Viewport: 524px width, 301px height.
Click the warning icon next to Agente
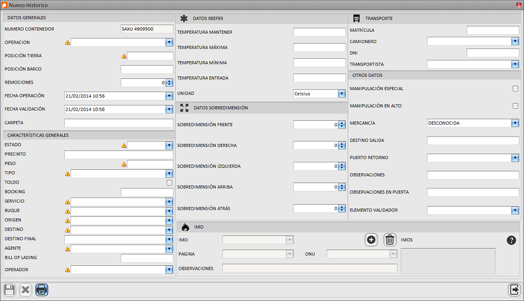click(x=68, y=249)
